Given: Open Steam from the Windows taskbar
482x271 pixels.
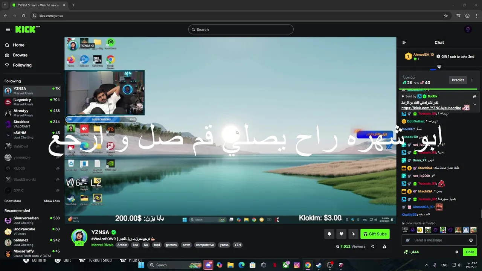Looking at the screenshot, I should pyautogui.click(x=319, y=265).
